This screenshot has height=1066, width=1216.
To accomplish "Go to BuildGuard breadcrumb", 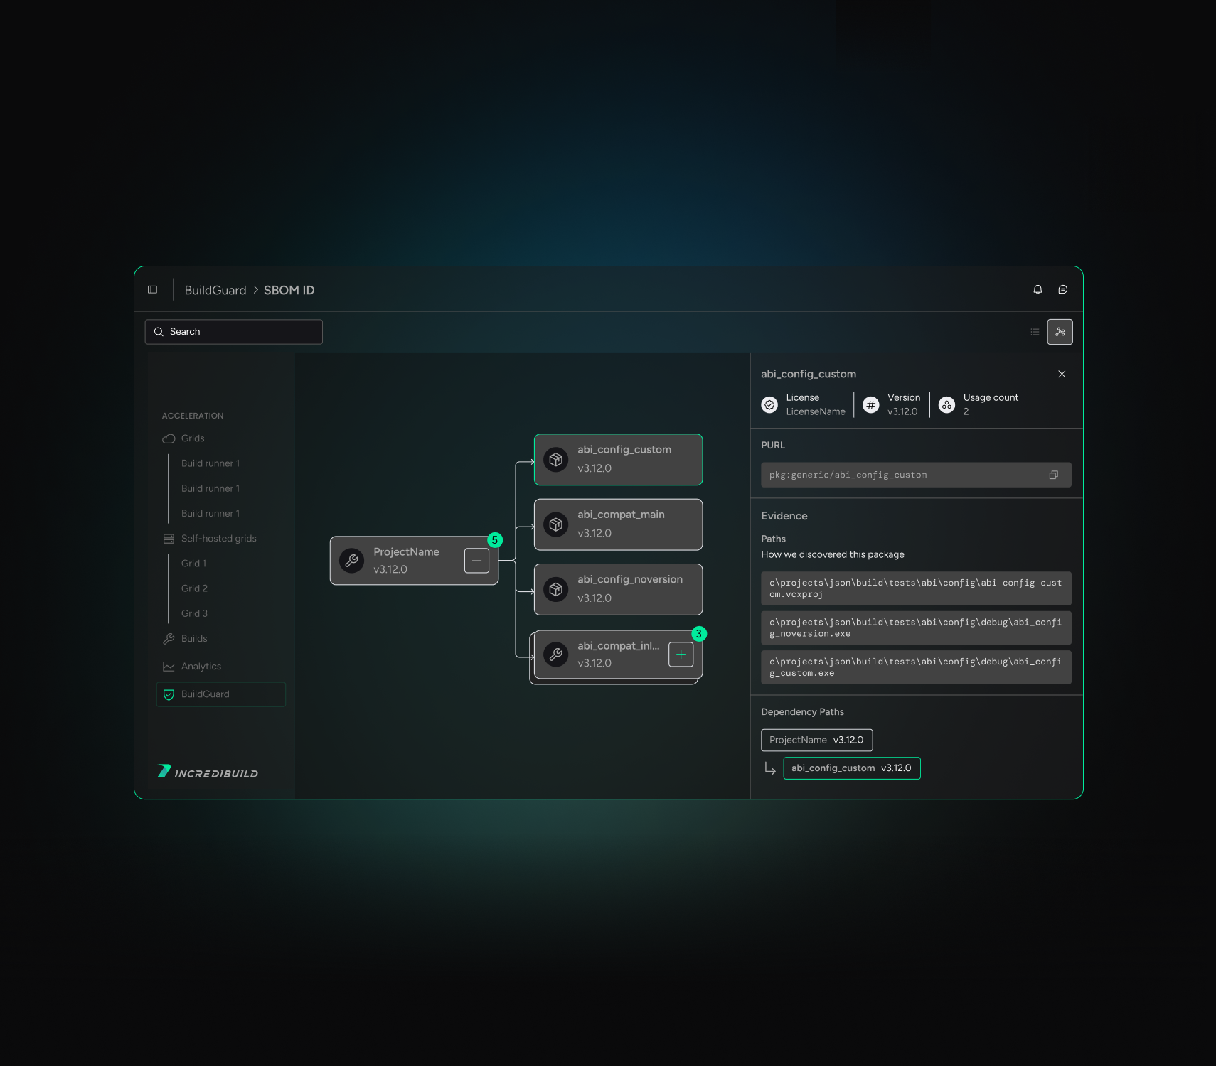I will pos(215,290).
